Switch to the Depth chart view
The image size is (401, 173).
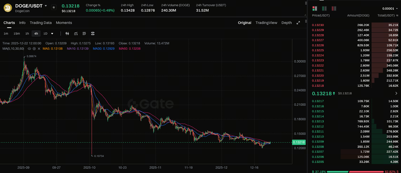pos(286,23)
